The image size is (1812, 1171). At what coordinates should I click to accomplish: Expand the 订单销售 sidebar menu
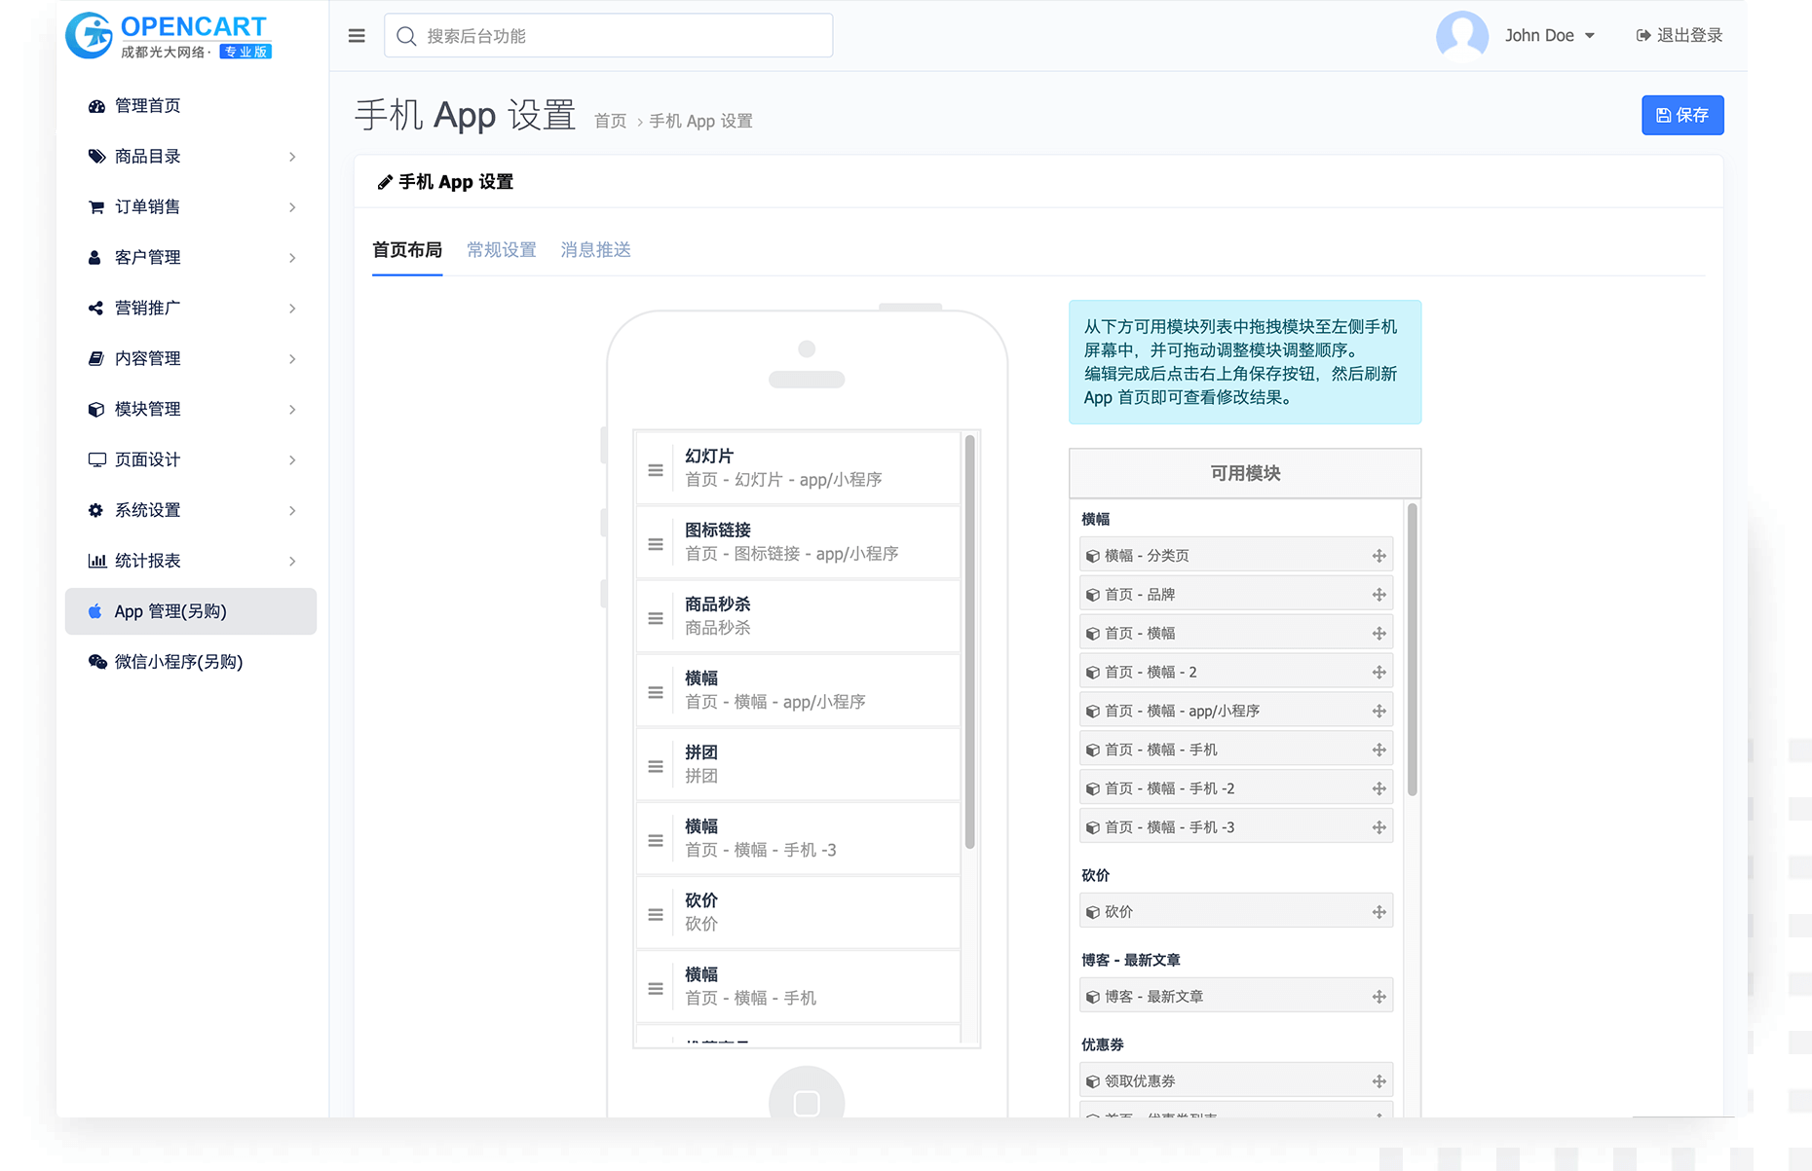click(191, 207)
